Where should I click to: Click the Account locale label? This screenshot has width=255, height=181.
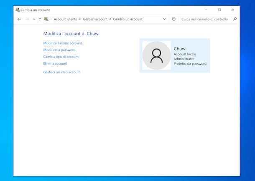[x=185, y=54]
